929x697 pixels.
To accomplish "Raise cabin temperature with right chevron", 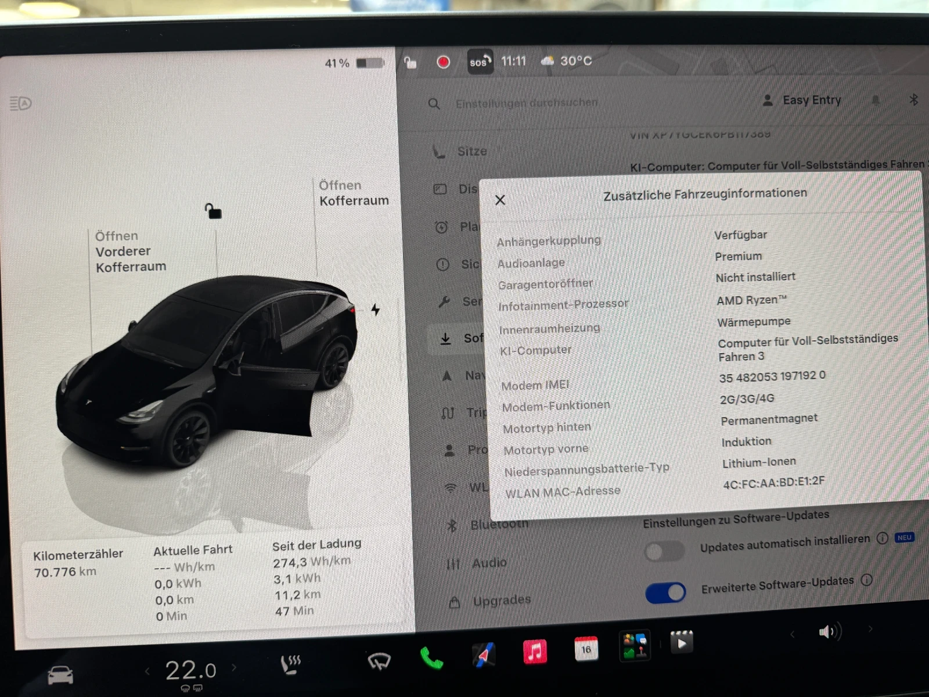I will click(234, 668).
